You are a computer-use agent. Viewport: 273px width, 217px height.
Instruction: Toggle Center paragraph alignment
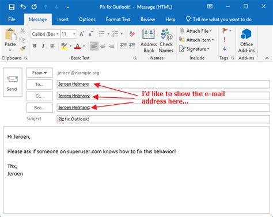[103, 46]
